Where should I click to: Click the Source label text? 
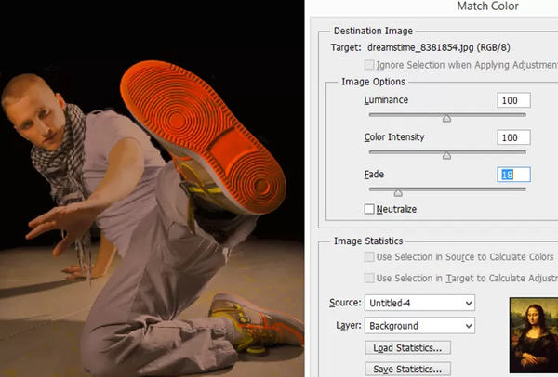345,303
